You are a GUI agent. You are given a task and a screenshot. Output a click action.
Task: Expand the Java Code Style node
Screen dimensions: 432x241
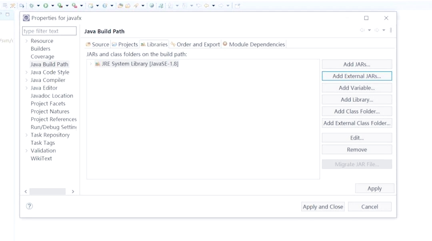[26, 72]
